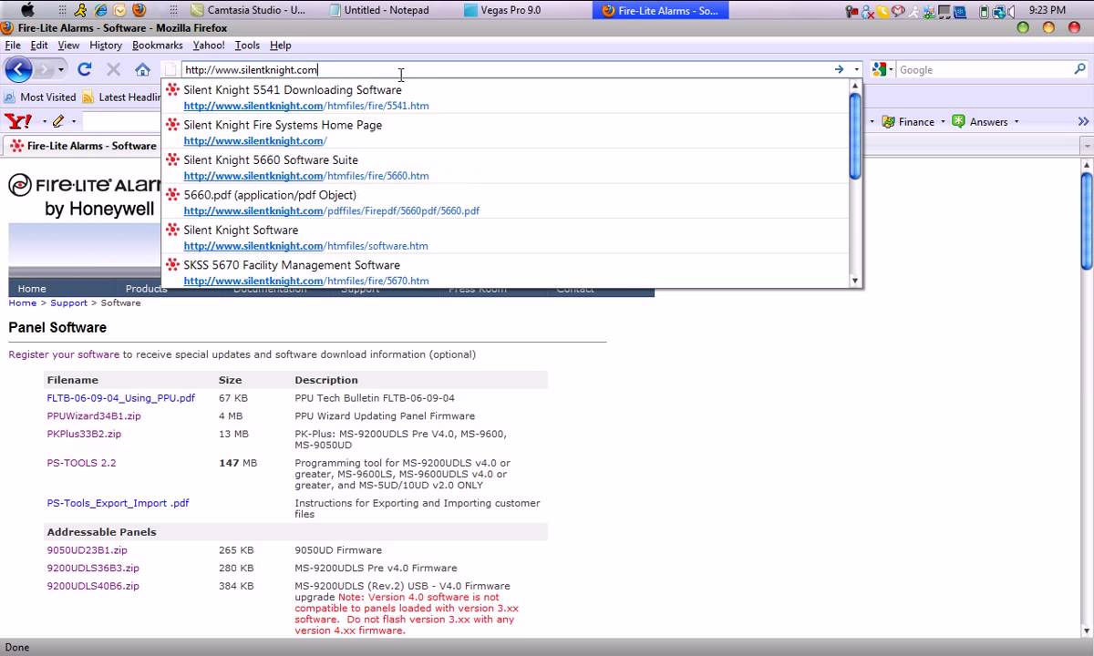Open the Home navigation tab on the site
The image size is (1094, 656).
pos(32,289)
